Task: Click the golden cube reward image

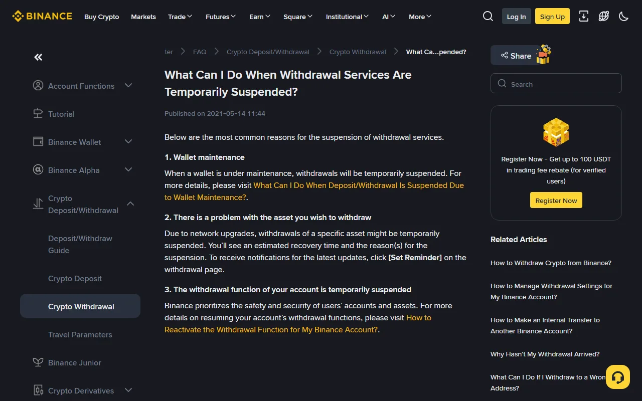Action: 556,132
